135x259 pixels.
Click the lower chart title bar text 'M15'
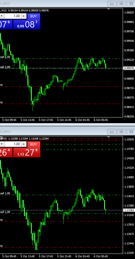[7, 132]
